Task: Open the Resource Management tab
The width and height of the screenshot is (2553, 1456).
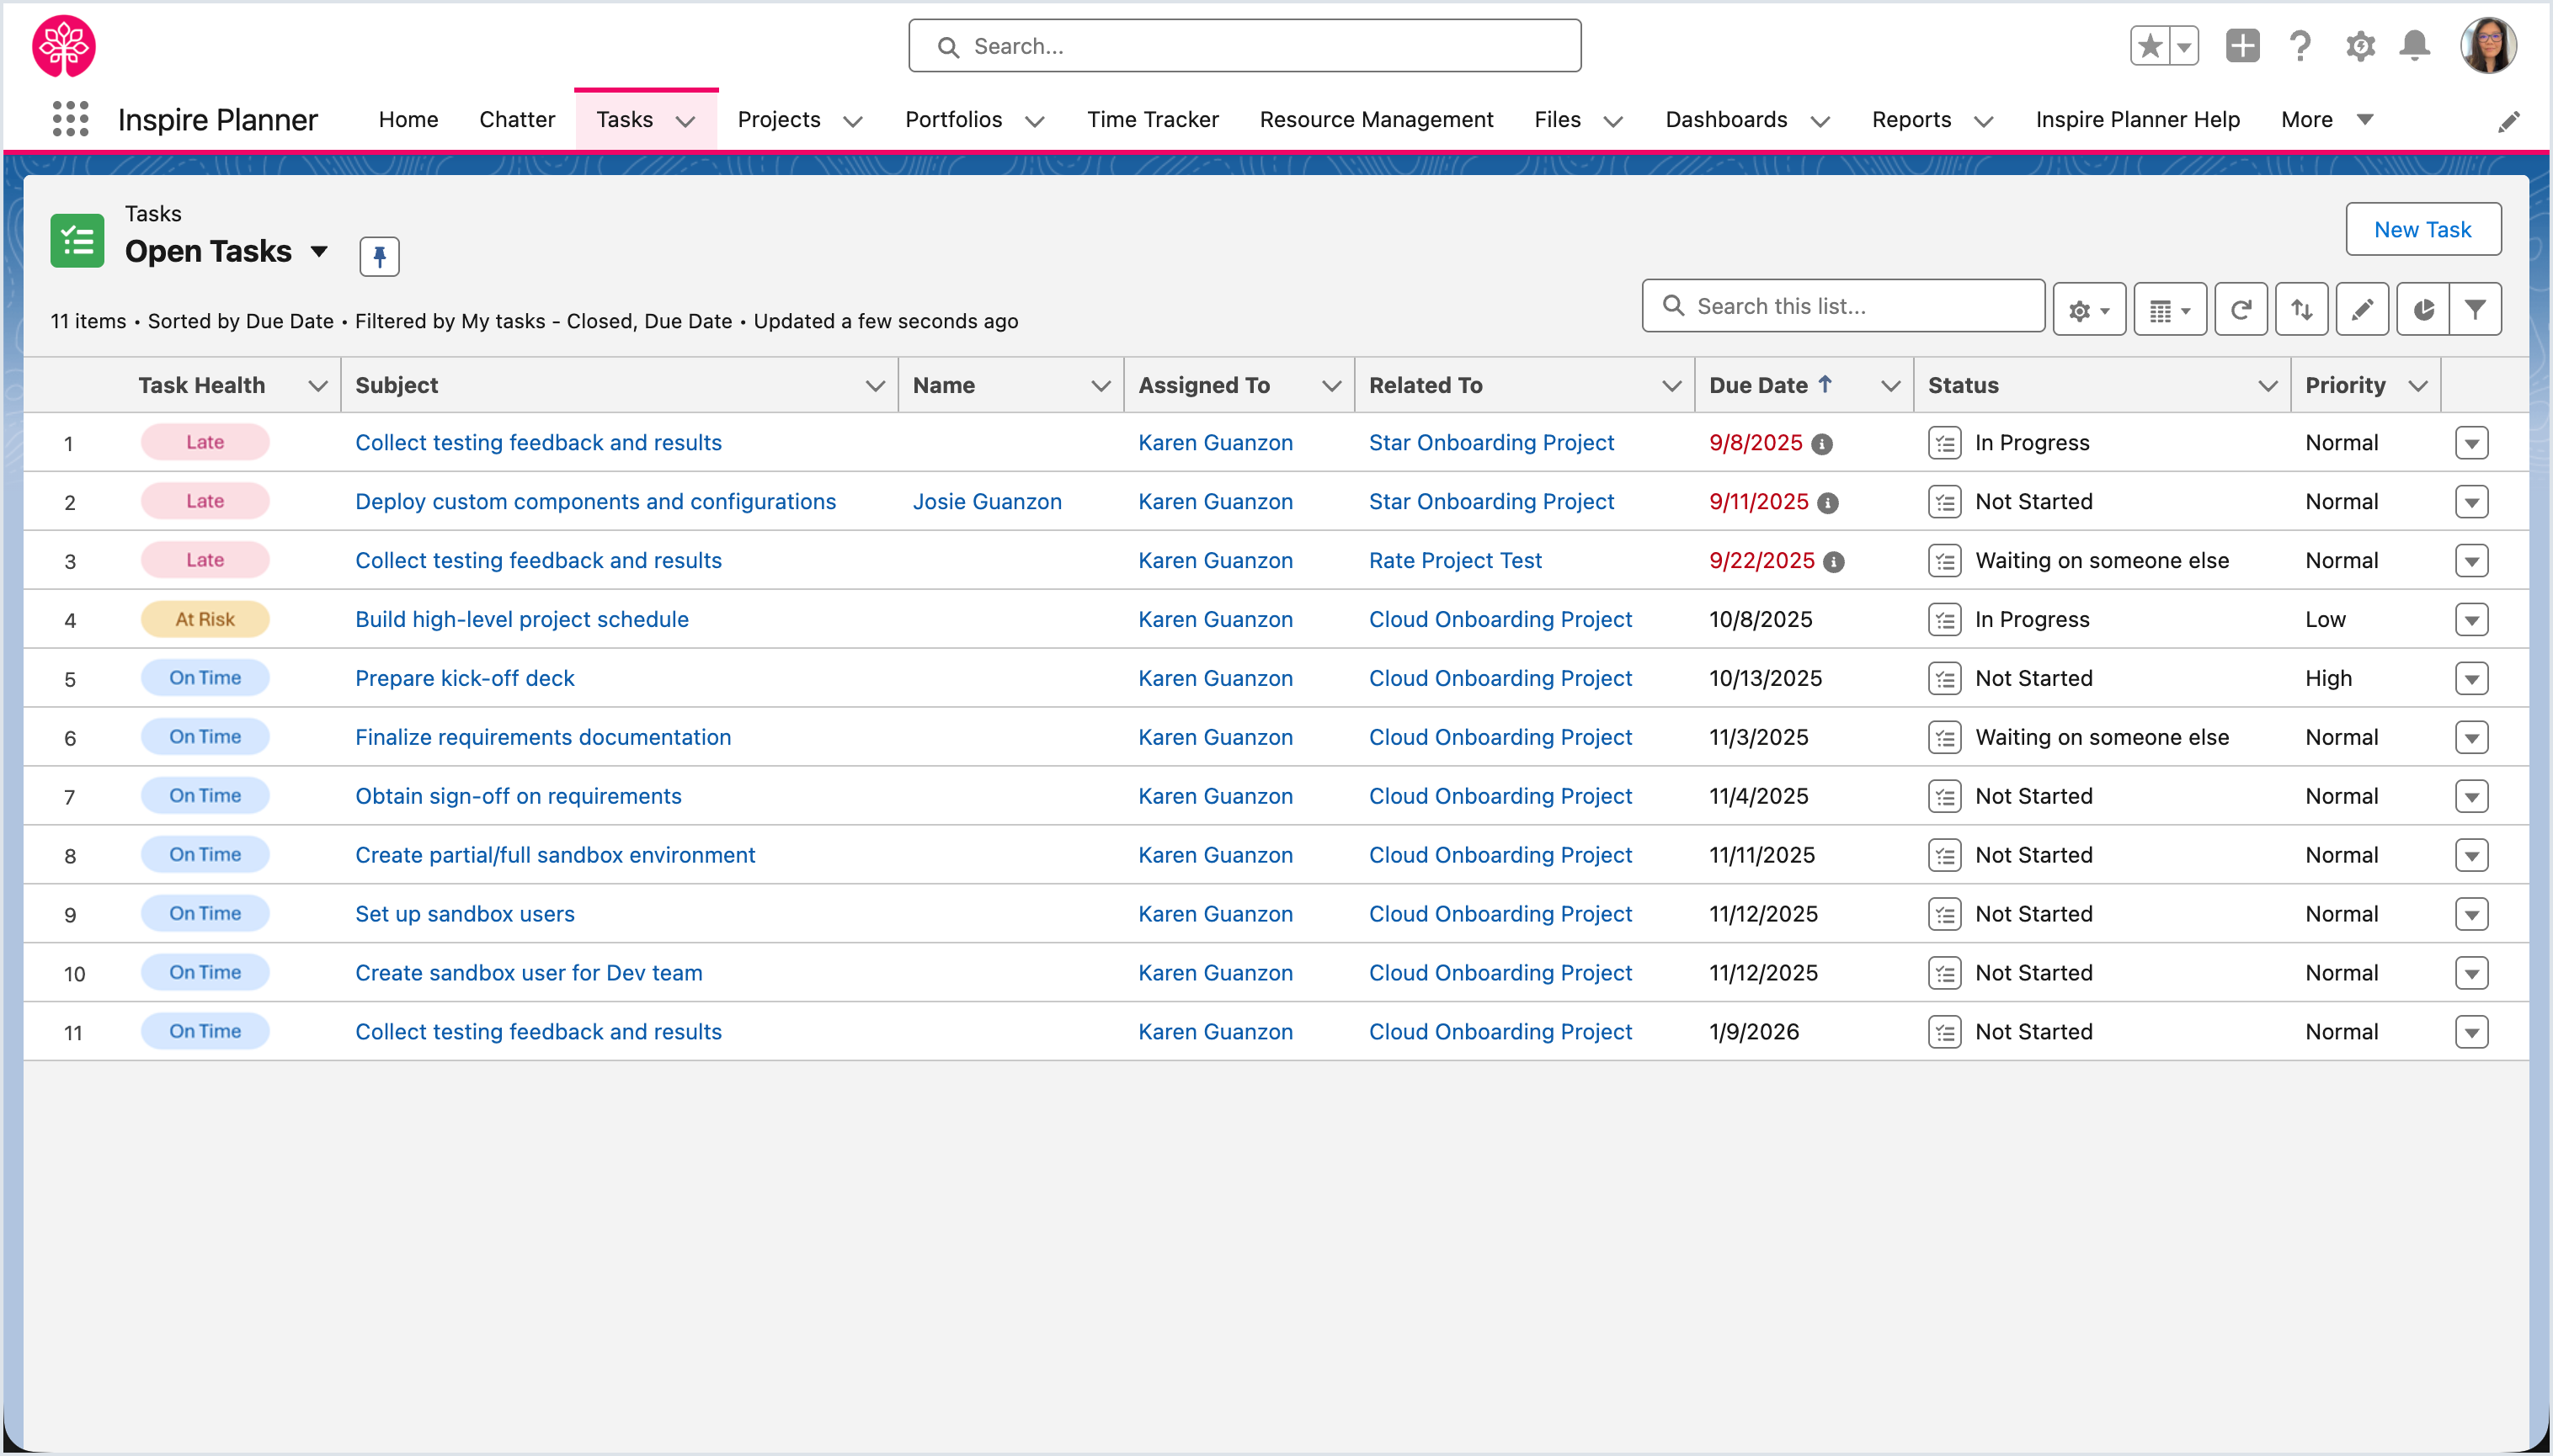Action: (1376, 120)
